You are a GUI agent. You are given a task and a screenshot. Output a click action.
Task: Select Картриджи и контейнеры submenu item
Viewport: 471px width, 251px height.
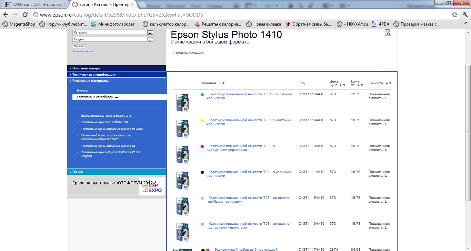[119, 97]
